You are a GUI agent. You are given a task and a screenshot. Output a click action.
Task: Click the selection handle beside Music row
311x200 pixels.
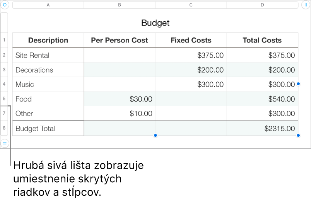(298, 84)
